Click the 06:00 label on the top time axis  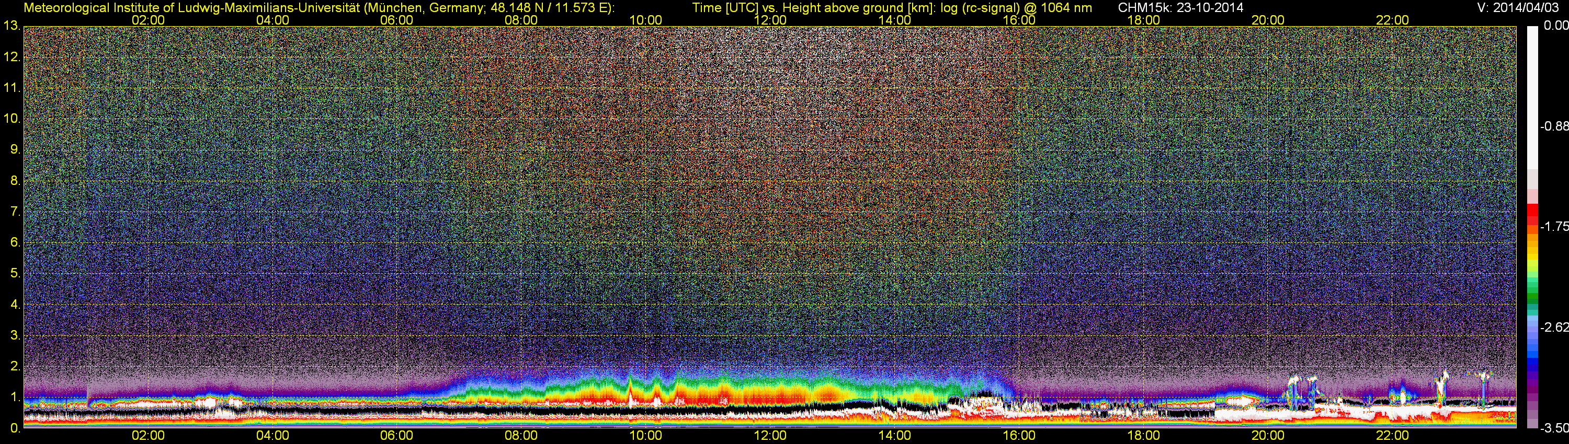click(396, 20)
